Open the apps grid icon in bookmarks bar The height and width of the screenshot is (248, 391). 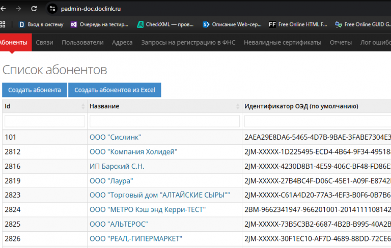pyautogui.click(x=3, y=24)
